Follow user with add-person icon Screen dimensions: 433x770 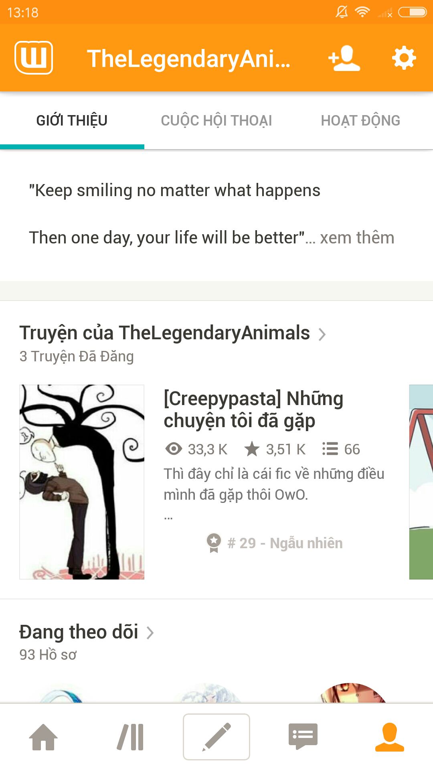click(344, 58)
